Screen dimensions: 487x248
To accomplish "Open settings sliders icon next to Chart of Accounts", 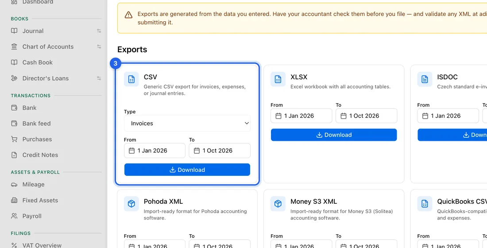I will tap(99, 46).
